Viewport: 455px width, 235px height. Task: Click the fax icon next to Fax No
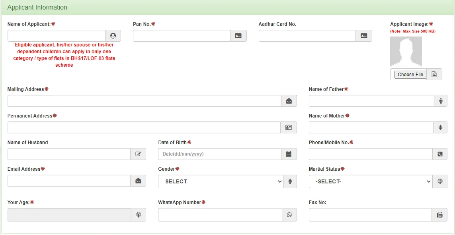tap(439, 215)
